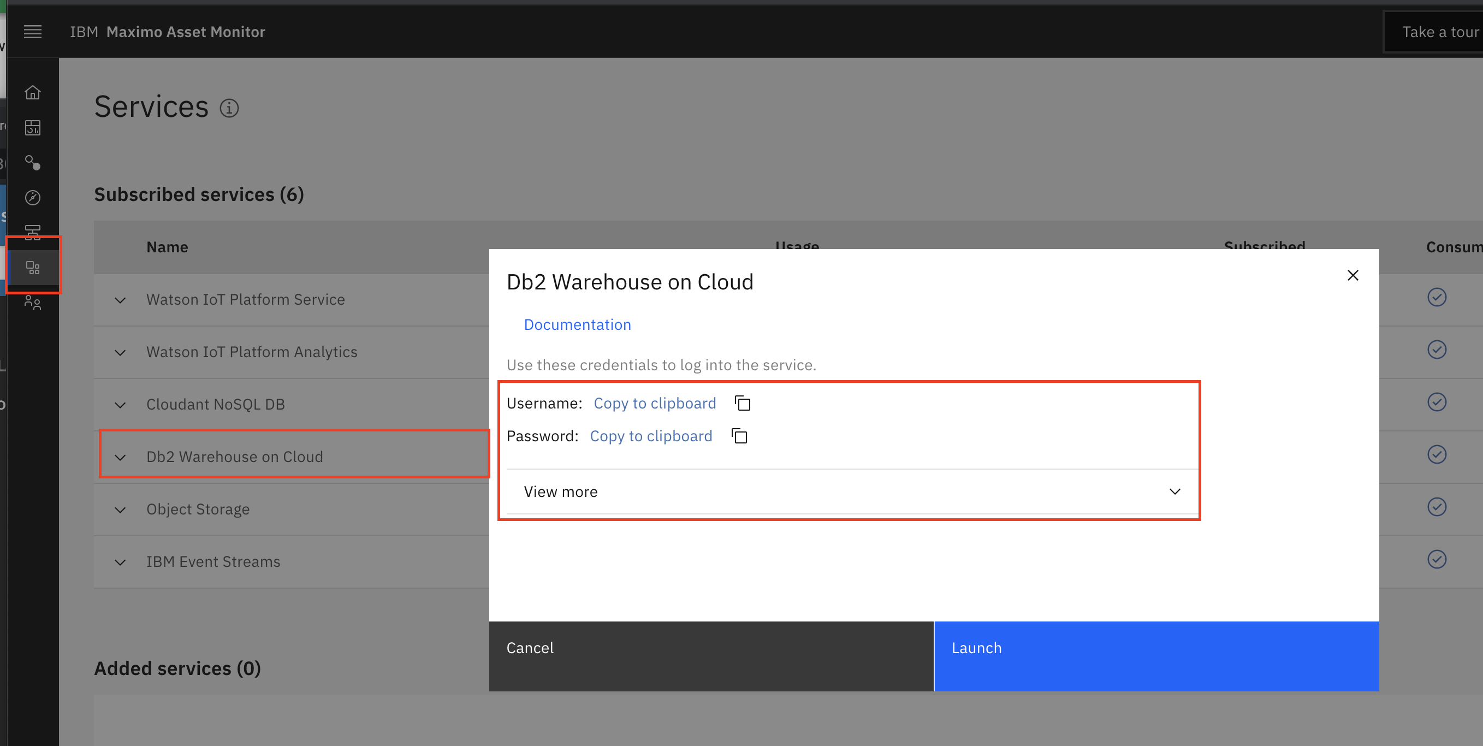1483x746 pixels.
Task: Select the Services icon in the sidebar
Action: click(x=33, y=268)
